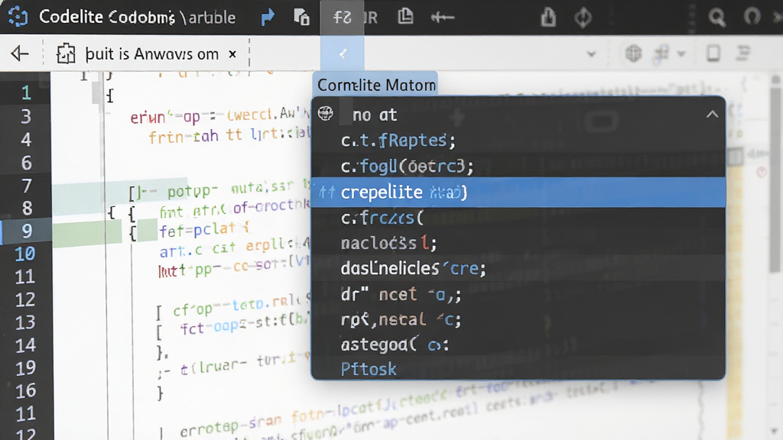This screenshot has width=783, height=440.
Task: Click the upload share icon in top toolbar
Action: pyautogui.click(x=548, y=17)
